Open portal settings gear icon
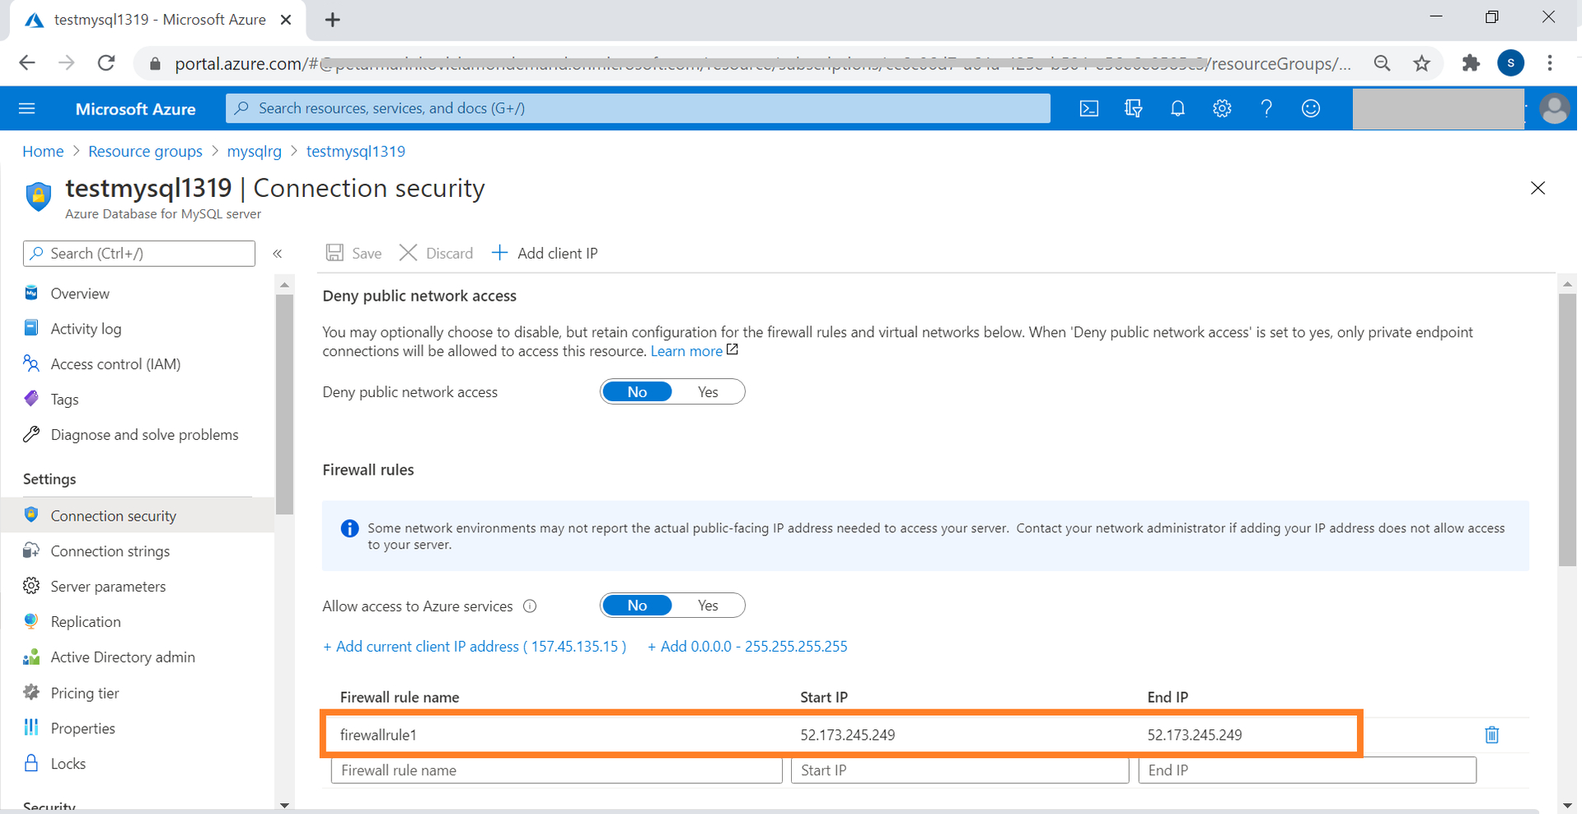This screenshot has height=814, width=1582. tap(1222, 109)
